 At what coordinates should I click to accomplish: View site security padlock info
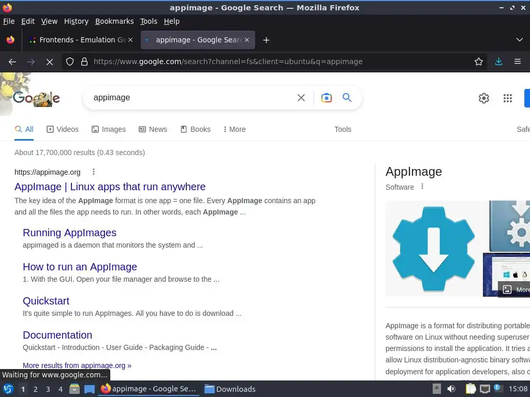(84, 62)
